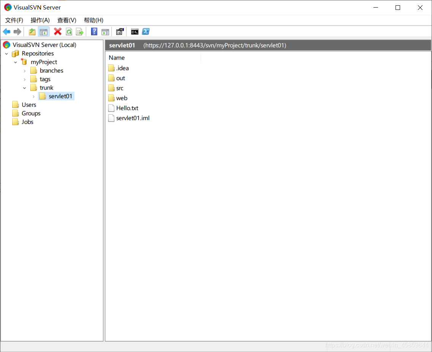Click the Jobs folder icon in tree
Screen dimensions: 432x352
pos(16,122)
